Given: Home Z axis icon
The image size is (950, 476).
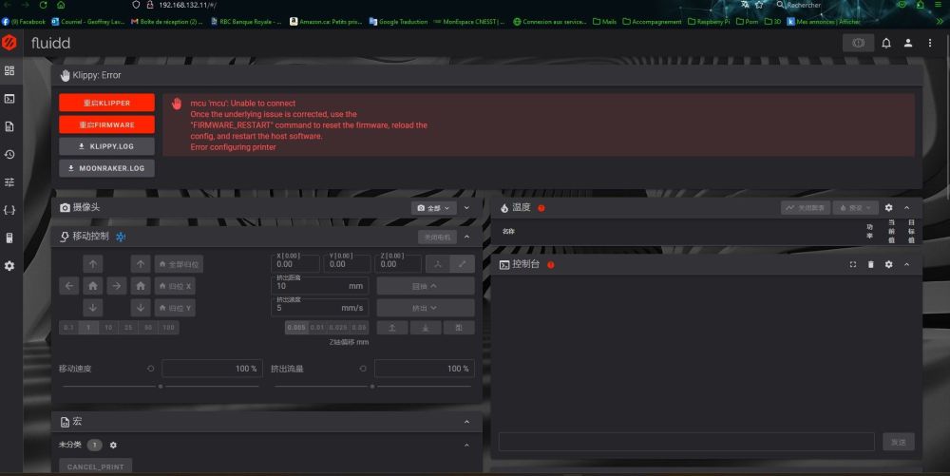Looking at the screenshot, I should click(141, 286).
